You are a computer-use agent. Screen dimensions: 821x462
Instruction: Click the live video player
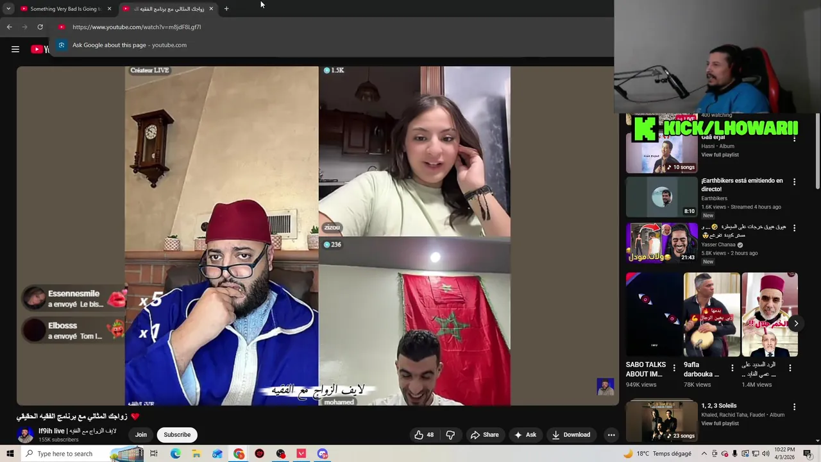click(317, 236)
